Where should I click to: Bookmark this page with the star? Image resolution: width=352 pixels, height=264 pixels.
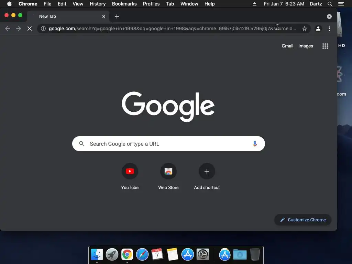pyautogui.click(x=305, y=29)
